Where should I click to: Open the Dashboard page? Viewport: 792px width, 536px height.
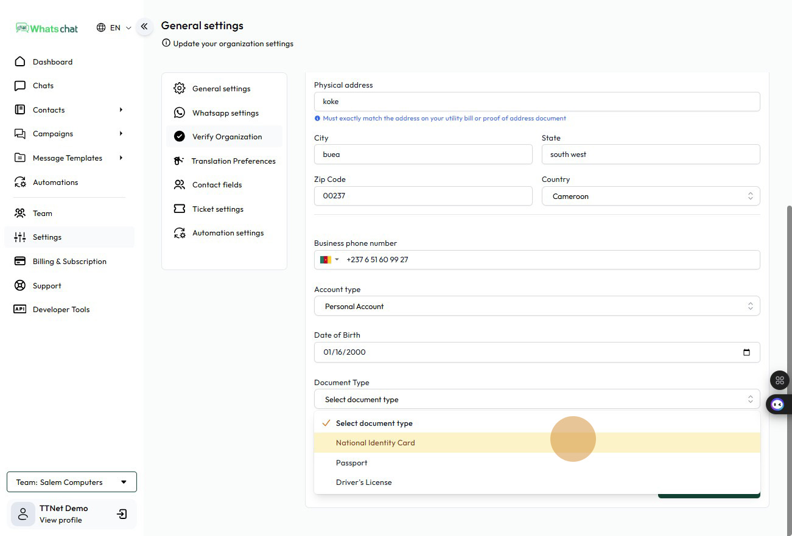52,62
